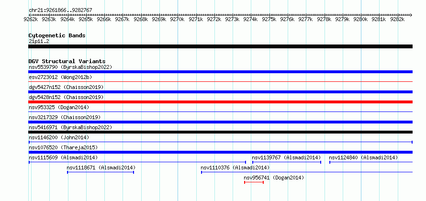The height and width of the screenshot is (201, 426).
Task: Click the nsv3217329 (Chaisson2019) label
Action: tap(65, 117)
